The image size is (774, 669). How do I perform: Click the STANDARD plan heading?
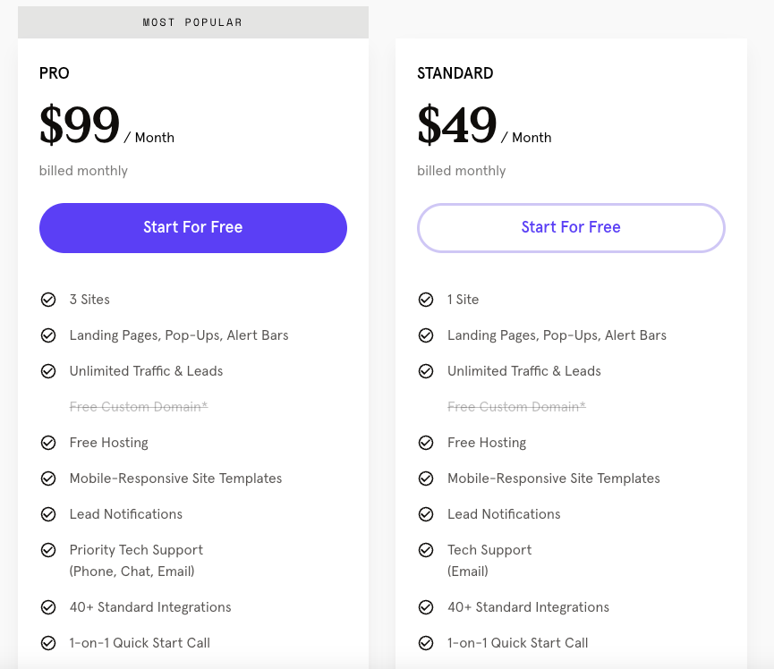[455, 73]
